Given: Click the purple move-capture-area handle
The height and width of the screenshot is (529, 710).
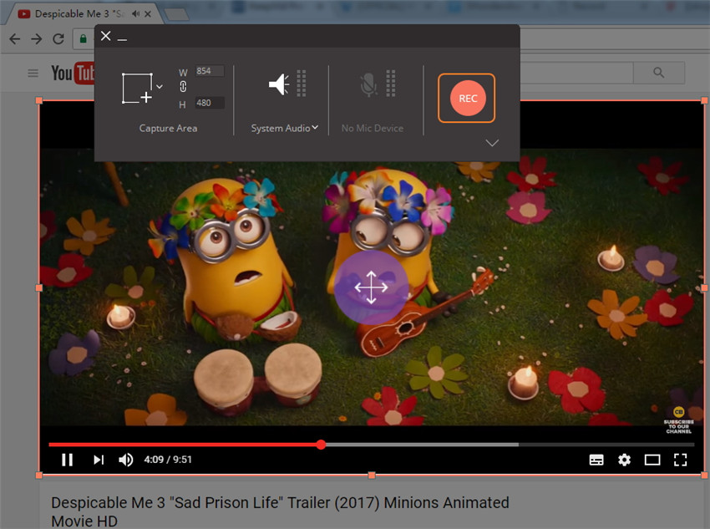Looking at the screenshot, I should [371, 287].
